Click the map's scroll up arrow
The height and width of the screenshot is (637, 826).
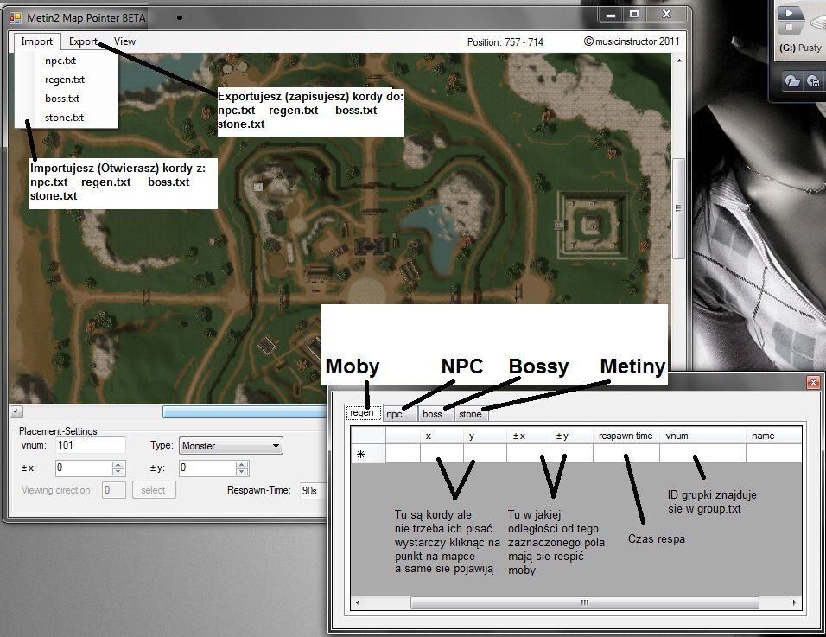(679, 60)
